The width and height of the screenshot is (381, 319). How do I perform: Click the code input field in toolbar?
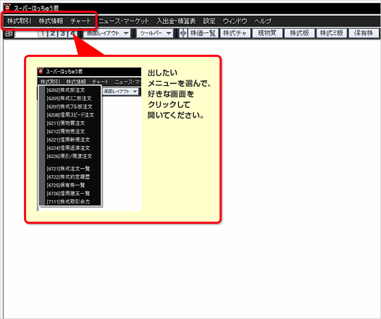pyautogui.click(x=27, y=33)
